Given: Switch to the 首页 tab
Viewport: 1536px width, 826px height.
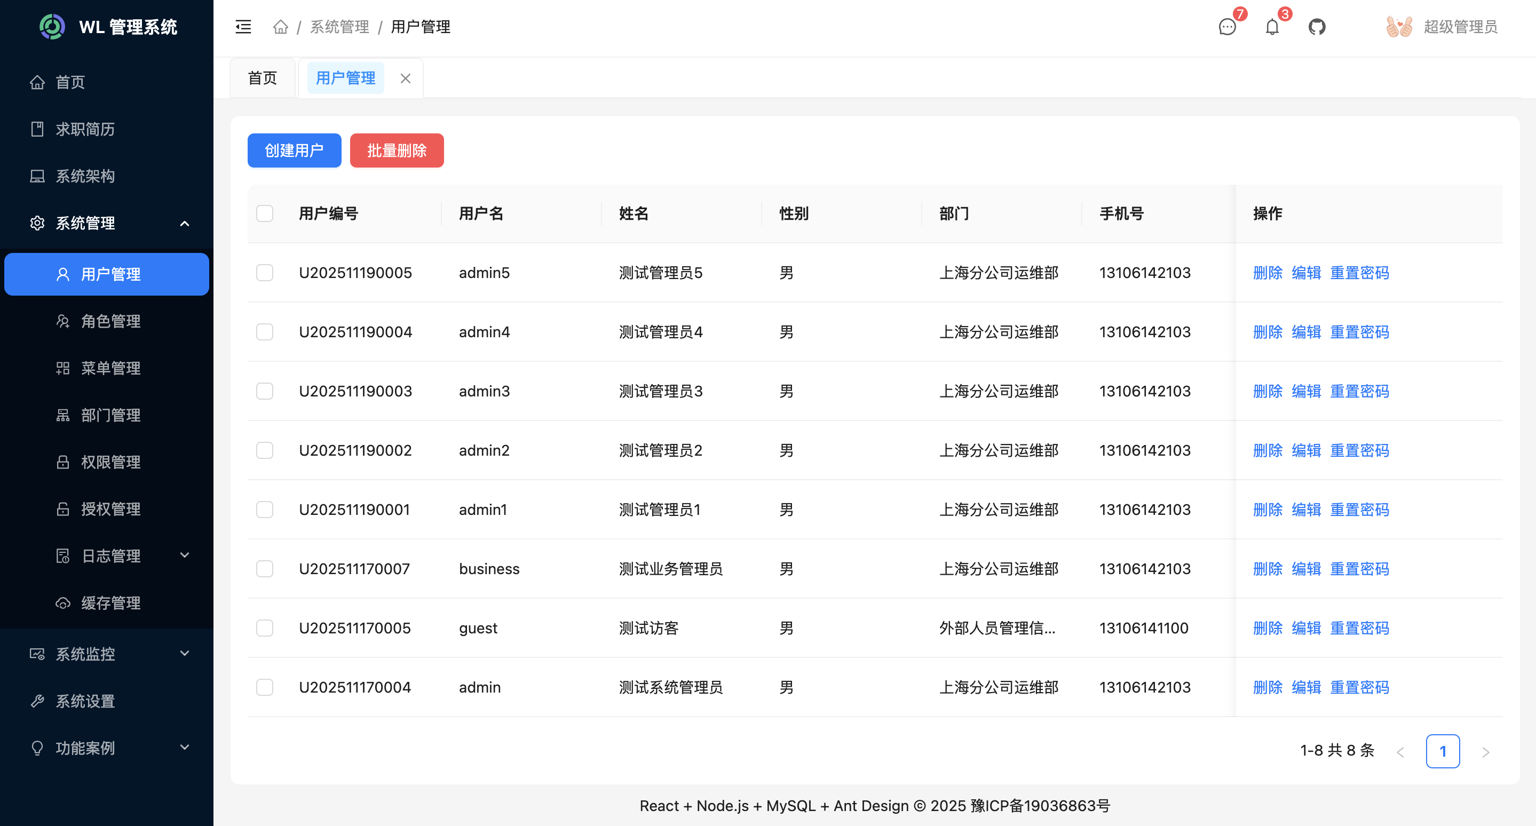Looking at the screenshot, I should pyautogui.click(x=263, y=78).
